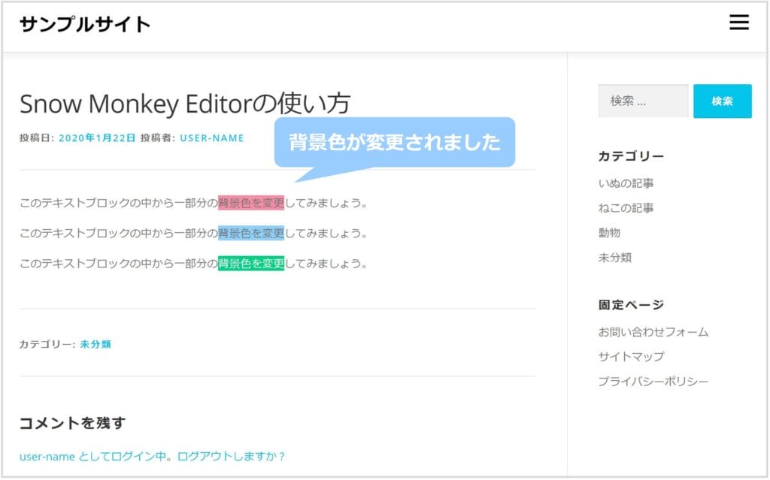Image resolution: width=770 pixels, height=480 pixels.
Task: Click the light blue highlighted 背景色を変更 text
Action: [251, 233]
